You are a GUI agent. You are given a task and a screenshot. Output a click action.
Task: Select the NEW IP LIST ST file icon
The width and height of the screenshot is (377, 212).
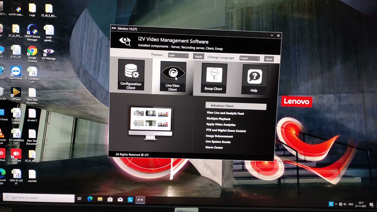16,177
